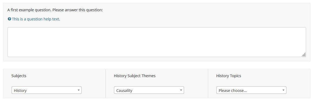Select the 'History Topics' label

pyautogui.click(x=229, y=76)
